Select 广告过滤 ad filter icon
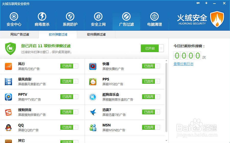Image resolution: width=230 pixels, height=143 pixels. [x=126, y=16]
